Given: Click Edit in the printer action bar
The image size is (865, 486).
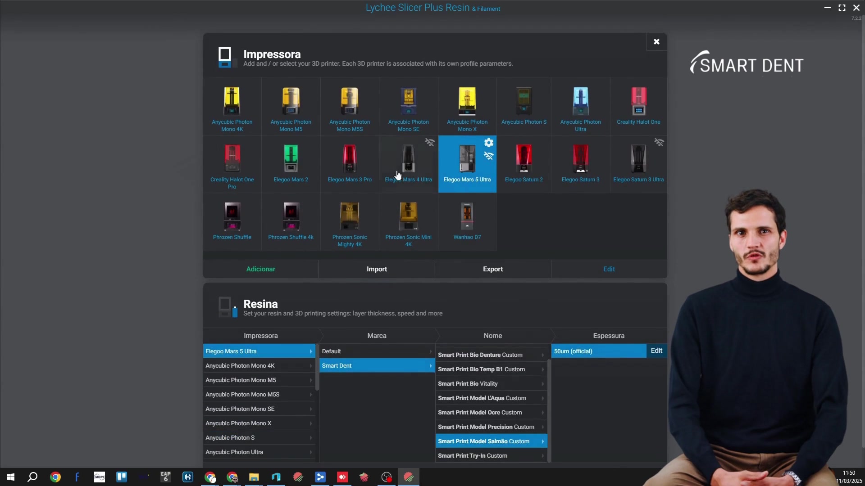Looking at the screenshot, I should (x=609, y=269).
